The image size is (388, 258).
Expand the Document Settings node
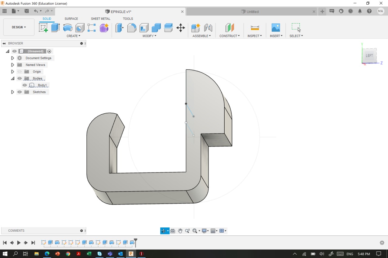pyautogui.click(x=12, y=58)
